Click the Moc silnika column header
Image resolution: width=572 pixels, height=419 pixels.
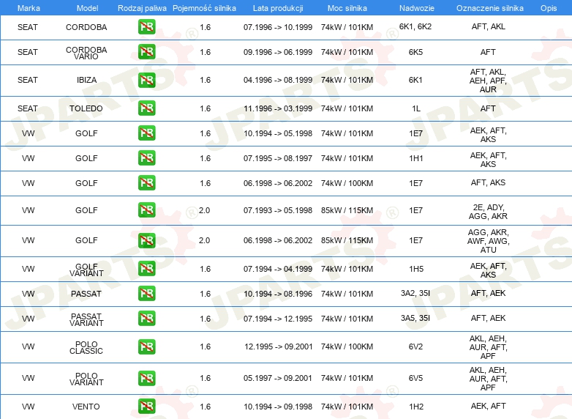[347, 8]
